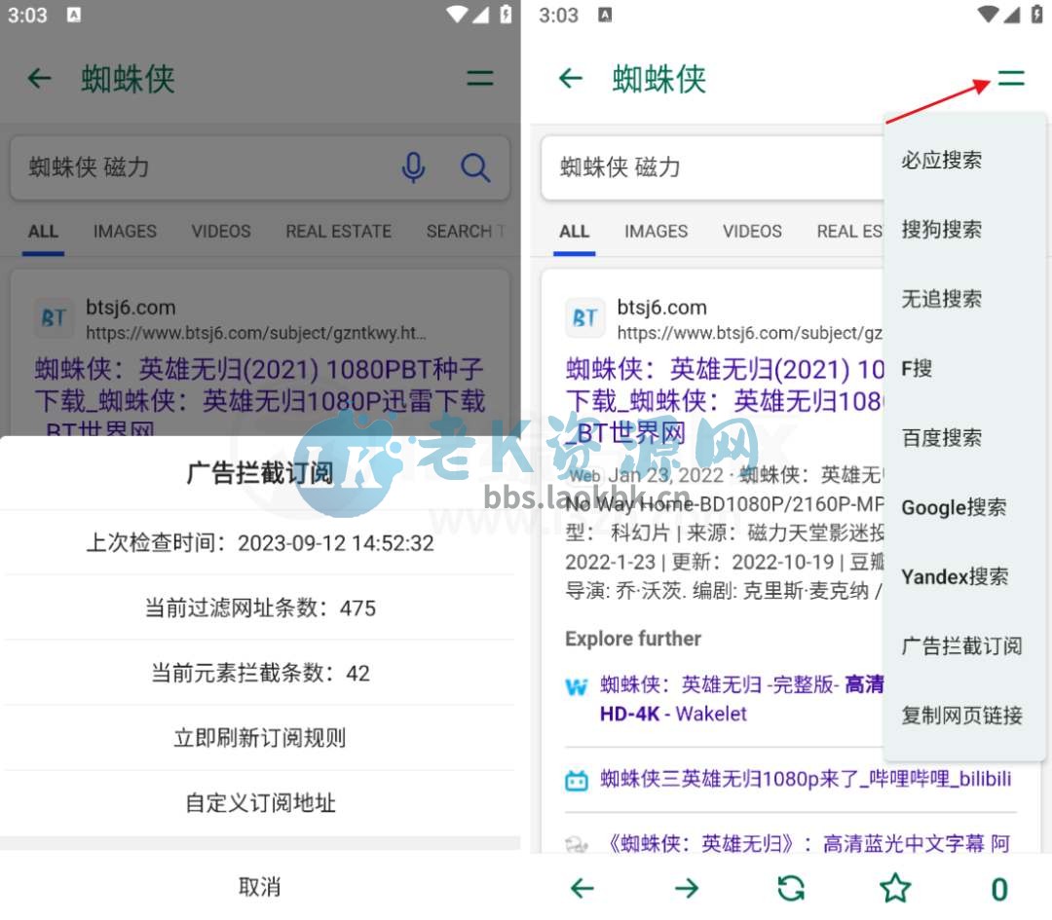Open 广告拦截订阅 from dropdown menu
Screen dimensions: 1052x920
[964, 646]
